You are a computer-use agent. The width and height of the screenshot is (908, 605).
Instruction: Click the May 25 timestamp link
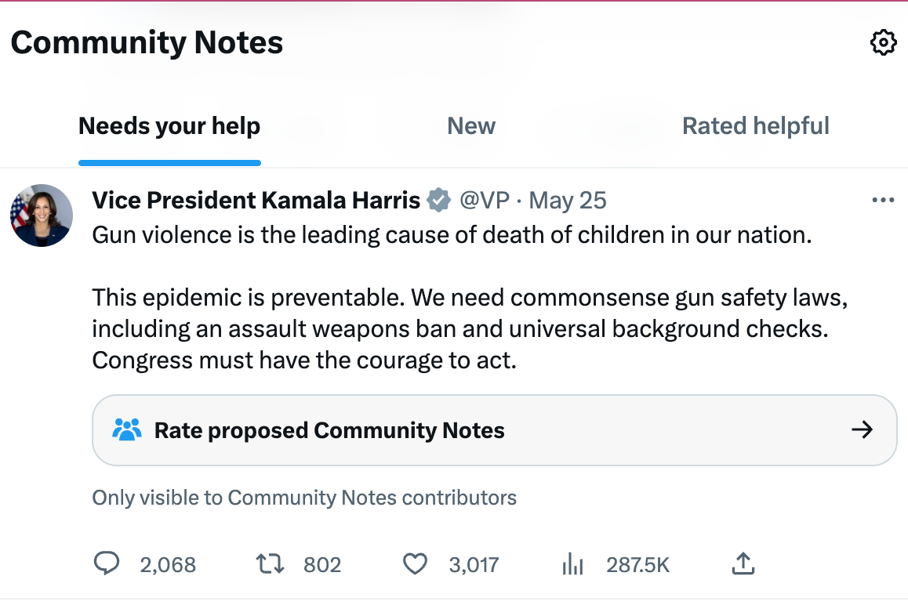tap(567, 200)
